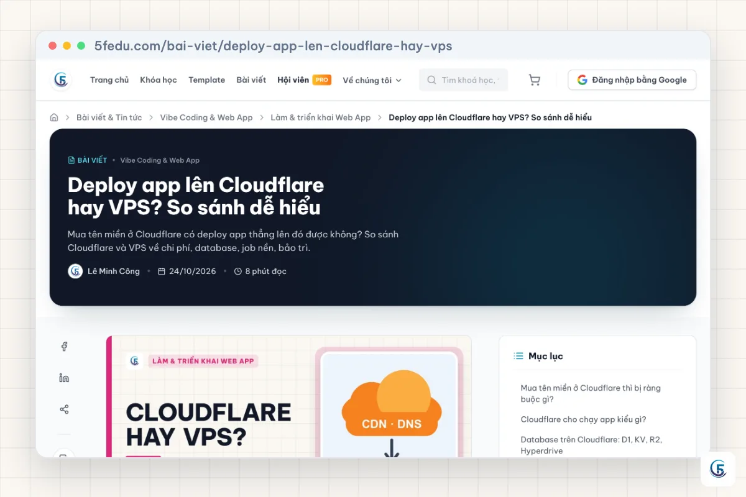746x497 pixels.
Task: Share the article on Facebook
Action: pyautogui.click(x=64, y=347)
